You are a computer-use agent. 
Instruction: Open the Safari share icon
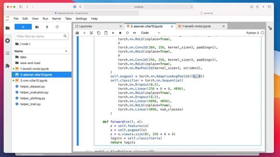257,7
